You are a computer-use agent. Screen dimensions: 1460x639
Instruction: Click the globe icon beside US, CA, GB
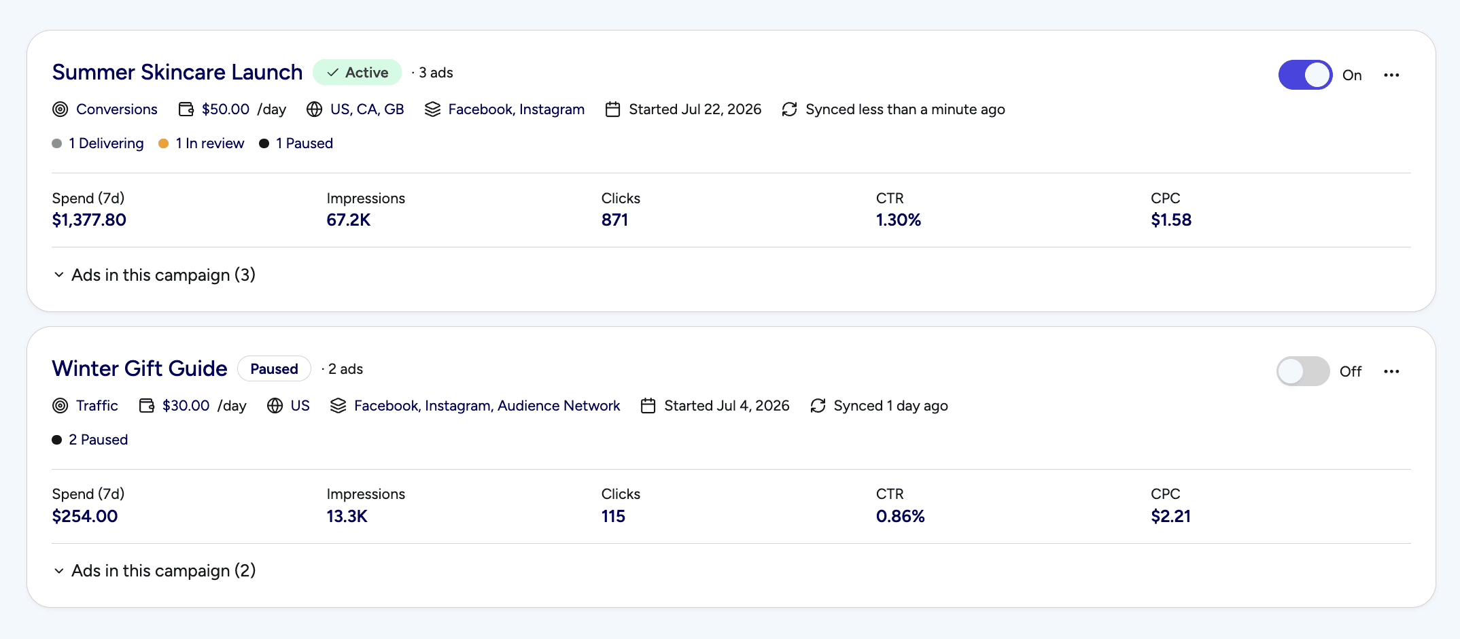(315, 109)
